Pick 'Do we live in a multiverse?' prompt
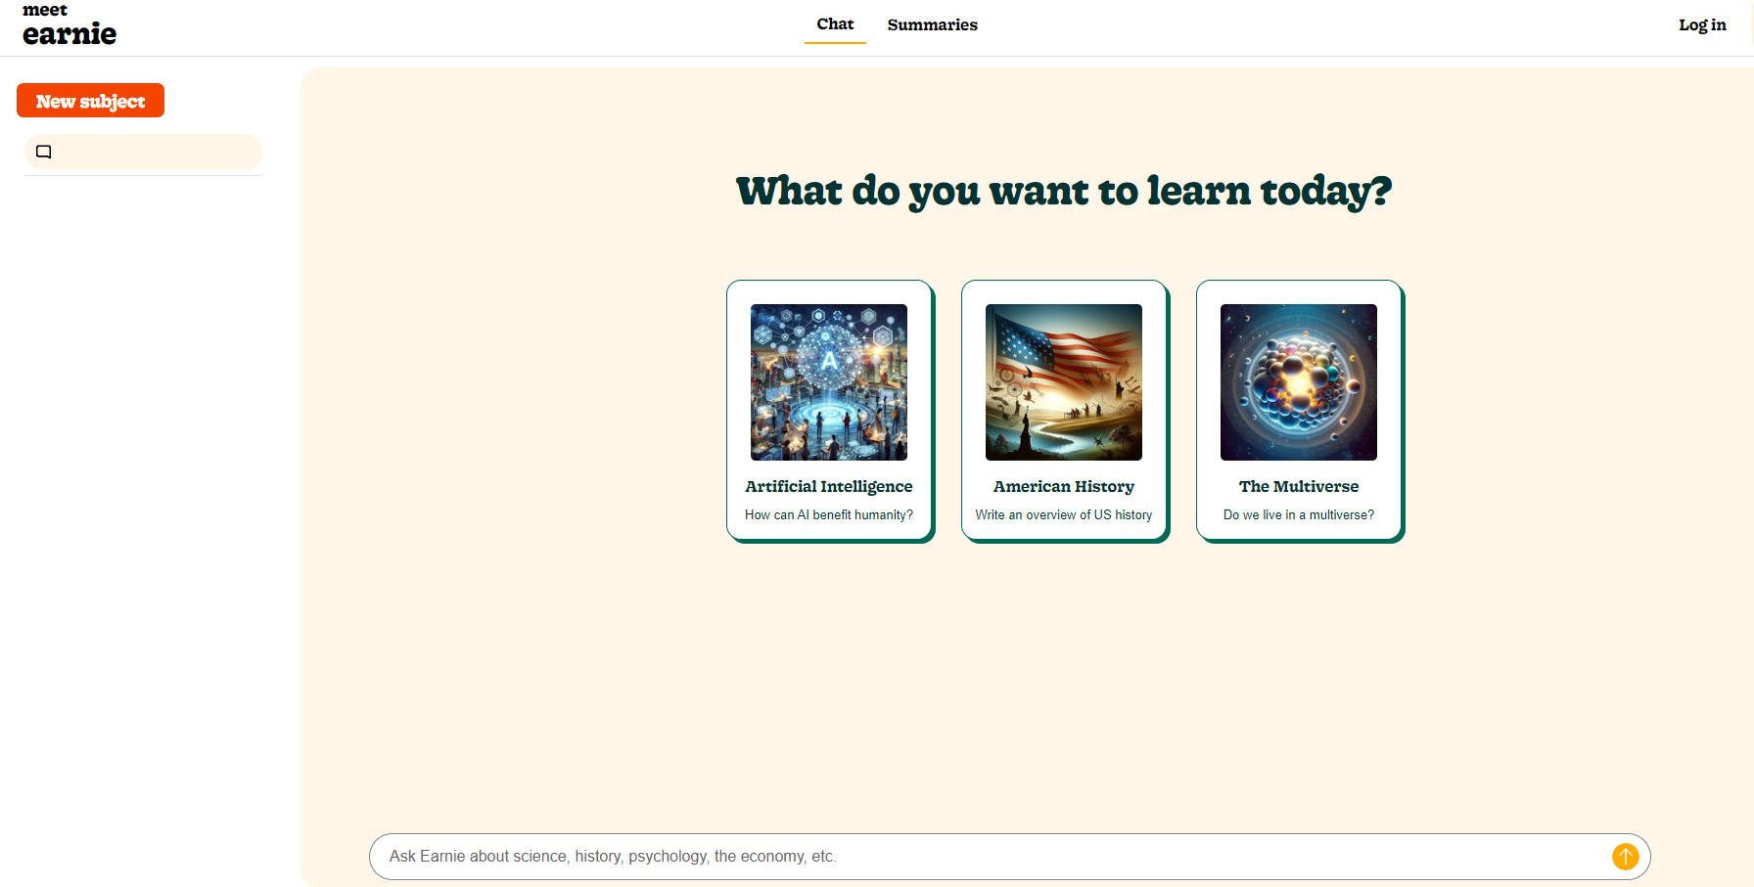Screen dimensions: 1754x887 coord(1298,515)
